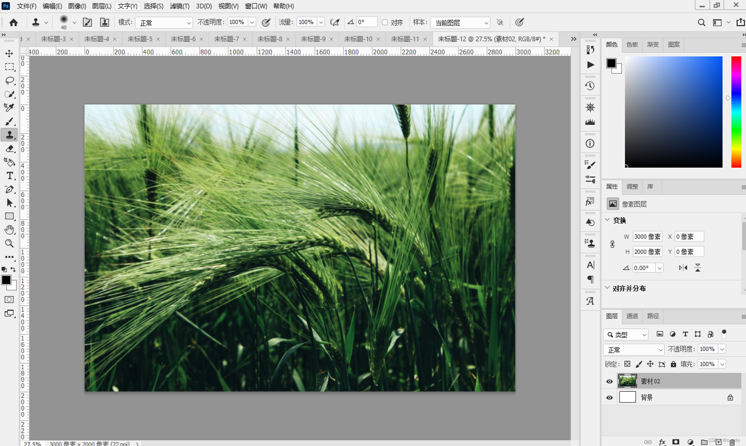This screenshot has height=446, width=746.
Task: Switch to the 色板 tab
Action: [632, 45]
